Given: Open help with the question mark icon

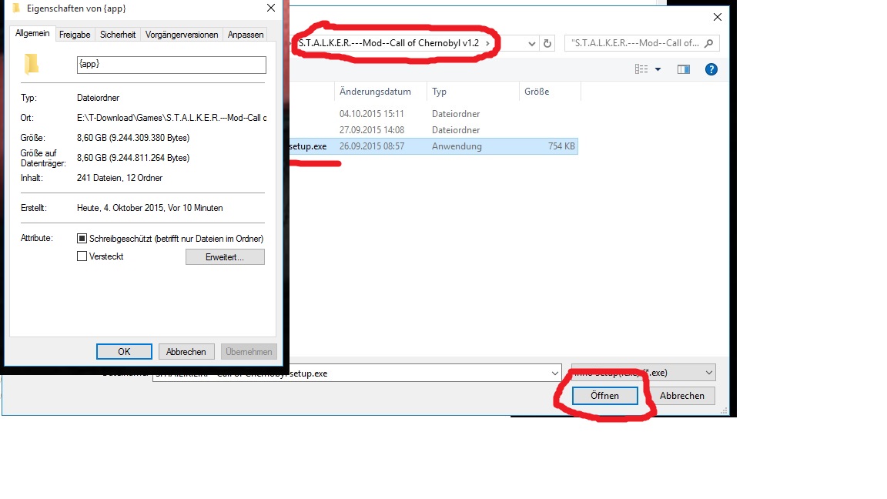Looking at the screenshot, I should 711,69.
